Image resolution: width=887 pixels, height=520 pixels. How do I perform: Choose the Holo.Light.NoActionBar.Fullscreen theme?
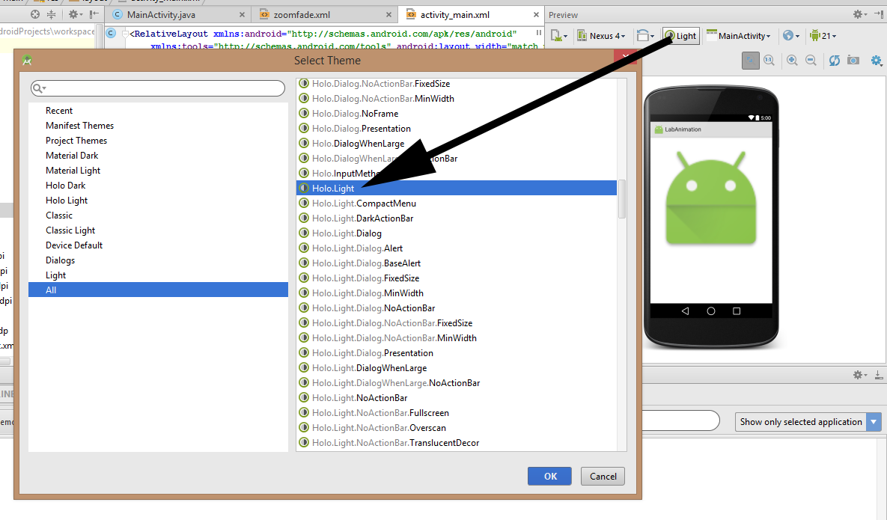457,412
